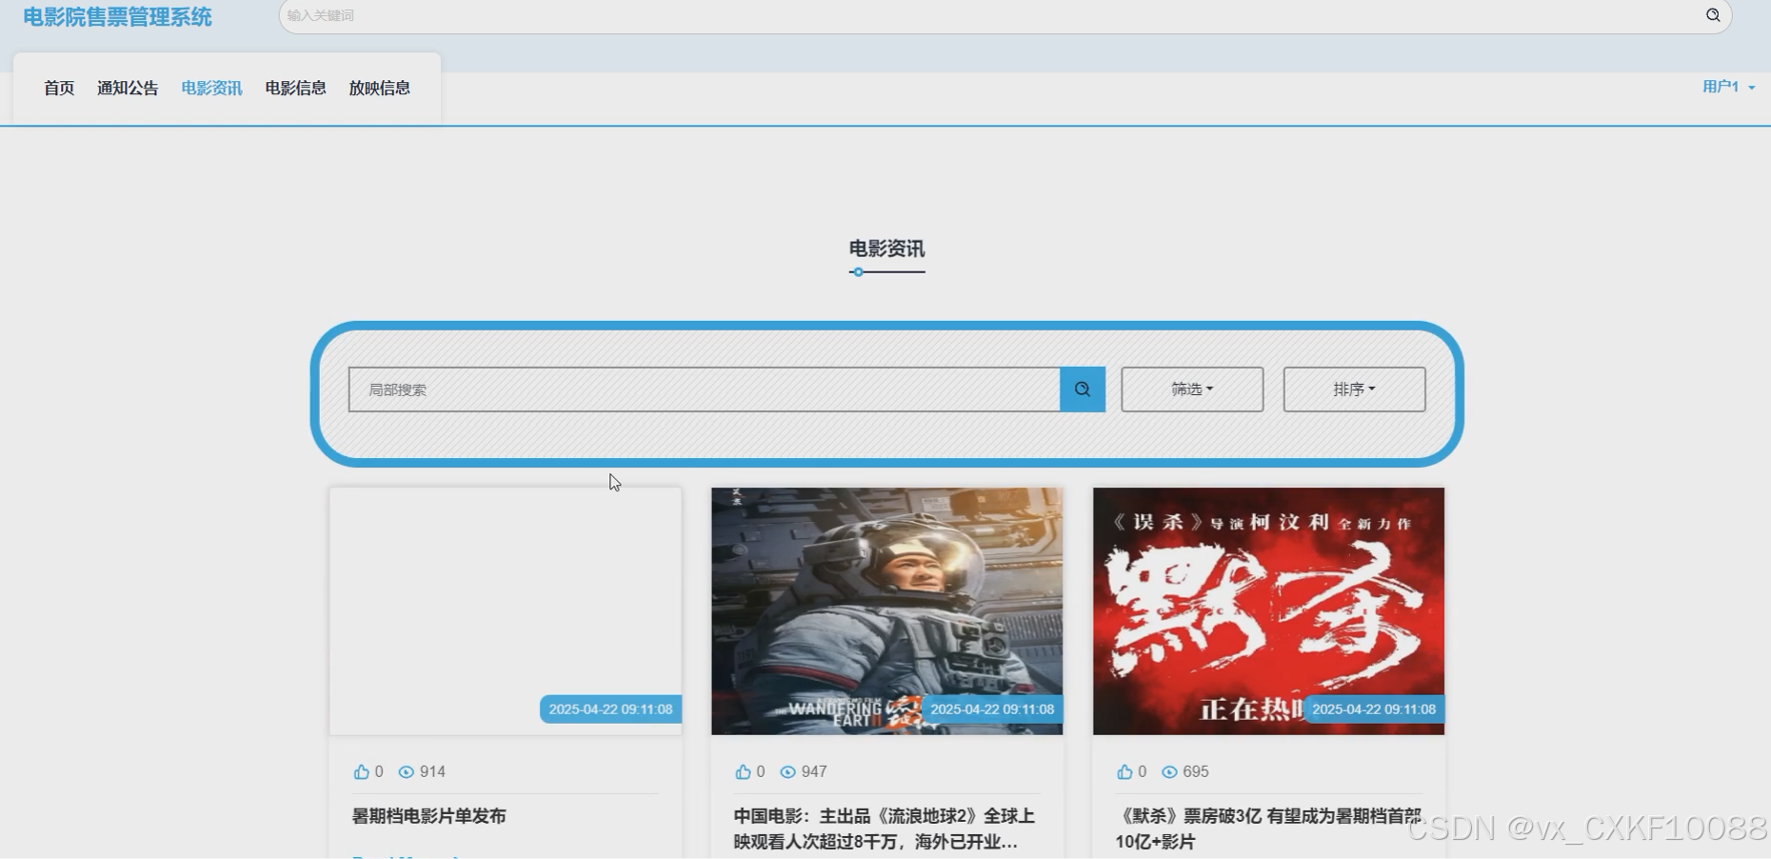Screen dimensions: 1771x859
Task: Open the 电影信息 menu item
Action: click(295, 88)
